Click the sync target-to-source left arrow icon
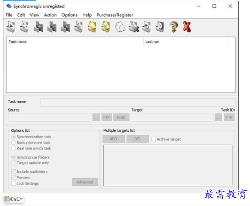250x206 pixels. click(x=65, y=27)
